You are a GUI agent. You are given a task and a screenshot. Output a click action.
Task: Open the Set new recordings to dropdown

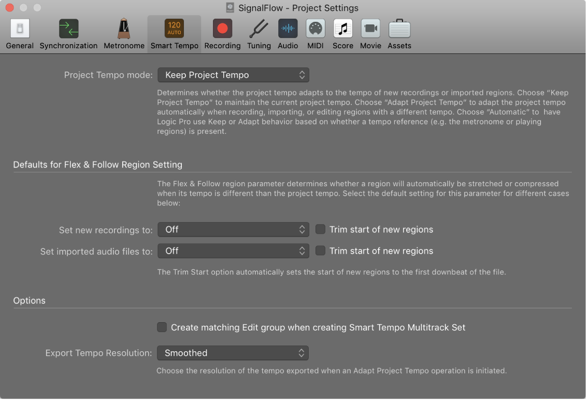pyautogui.click(x=233, y=229)
